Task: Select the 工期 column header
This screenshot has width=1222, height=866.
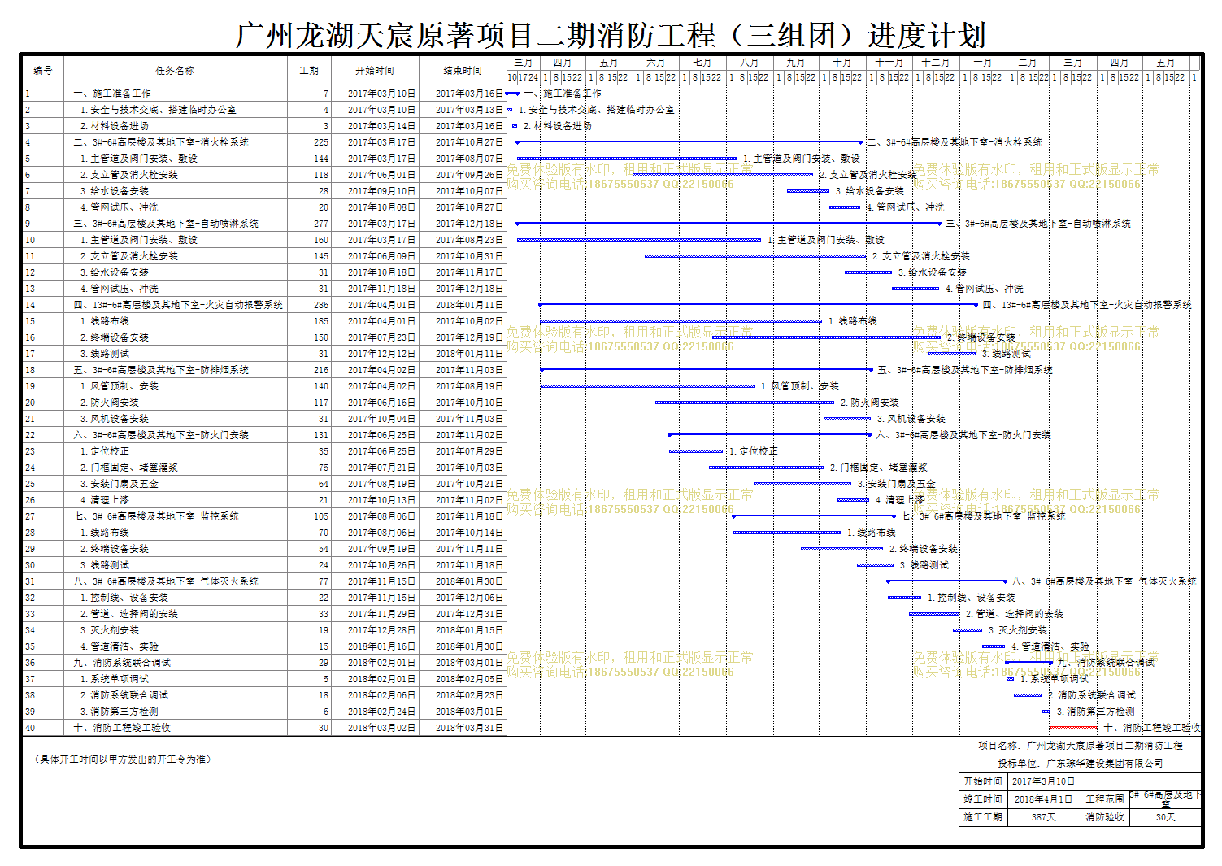Action: point(309,71)
